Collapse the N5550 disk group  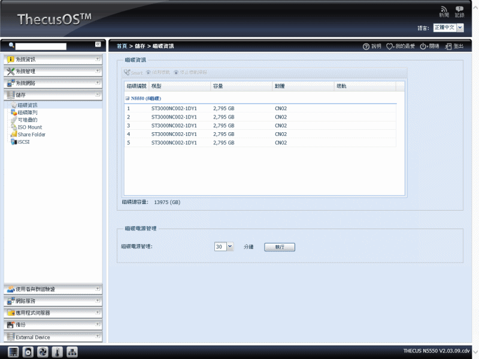[x=128, y=98]
